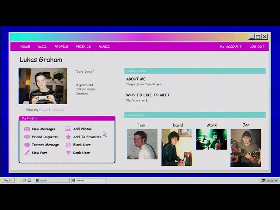Click the New Post label
The width and height of the screenshot is (280, 210).
39,153
